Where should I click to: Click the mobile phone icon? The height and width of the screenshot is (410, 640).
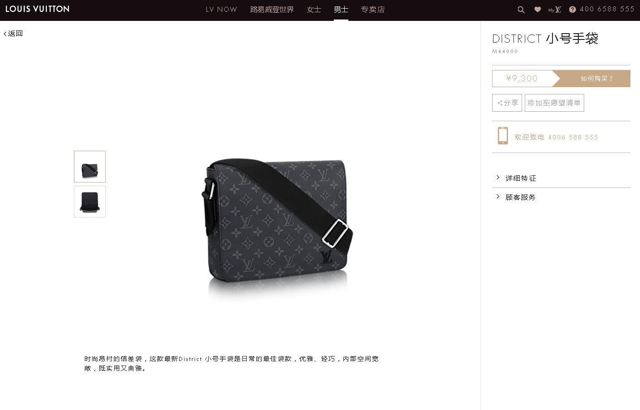pos(503,136)
